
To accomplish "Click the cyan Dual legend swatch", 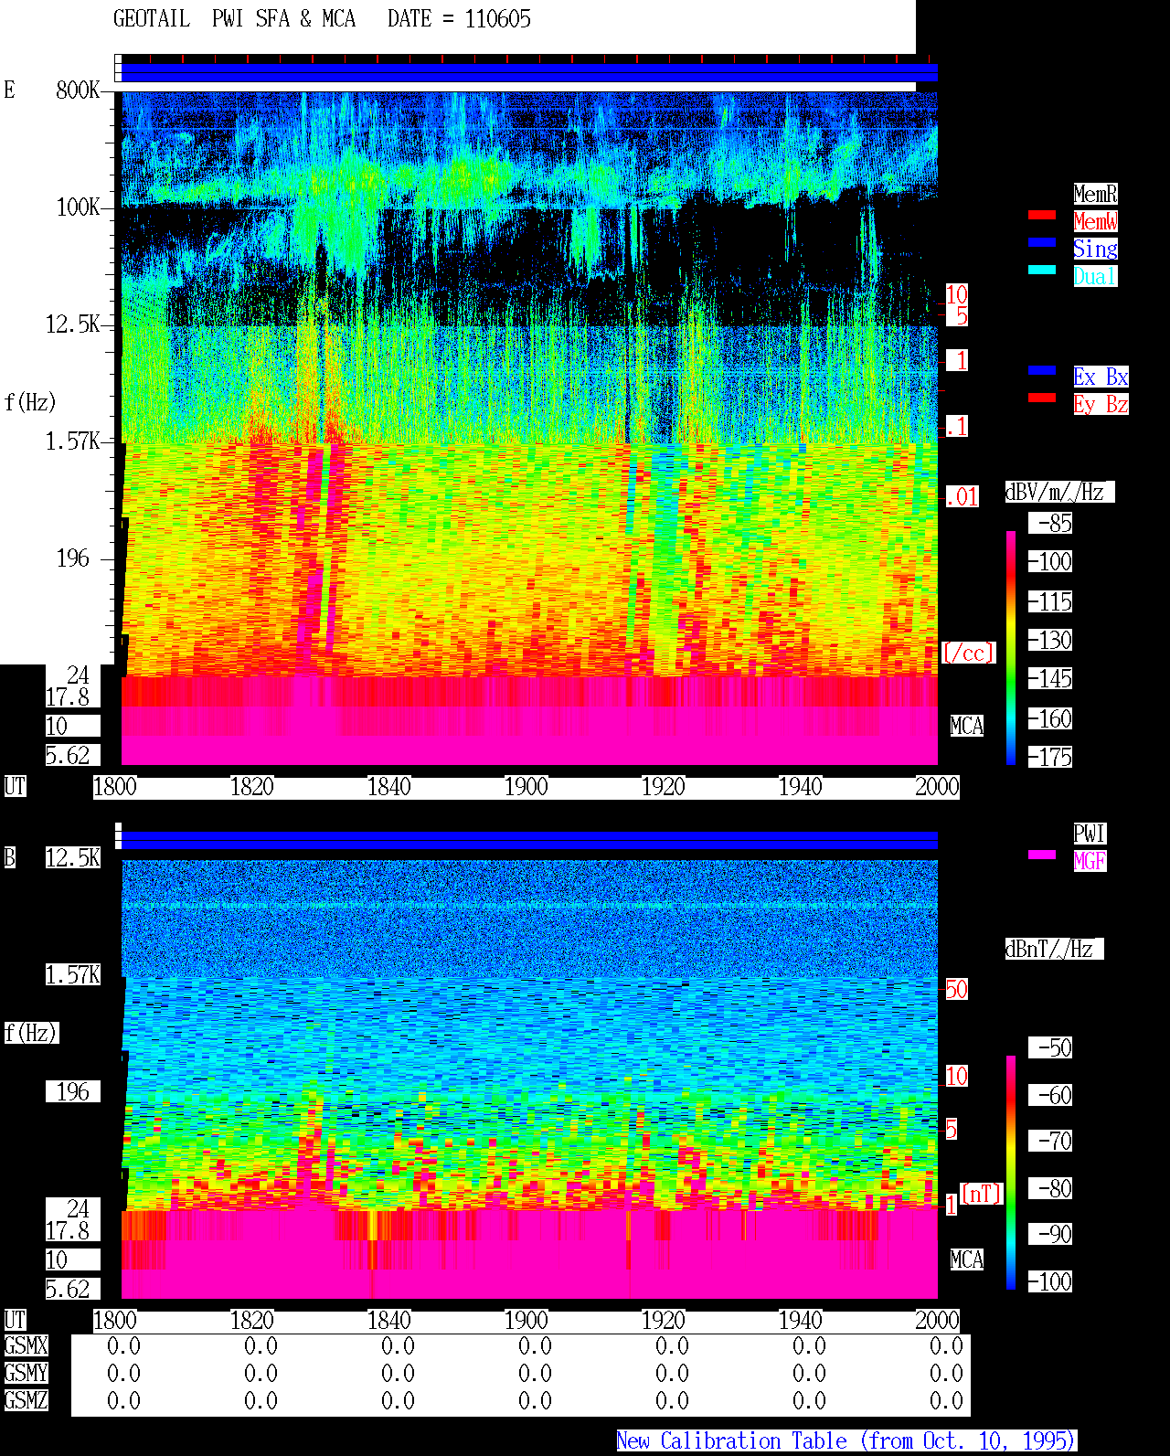I will (x=1042, y=270).
